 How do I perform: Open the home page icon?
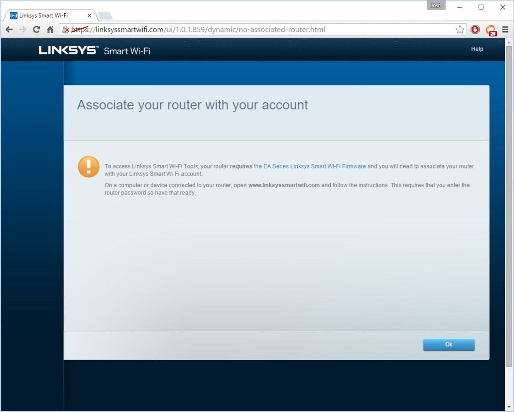pyautogui.click(x=50, y=29)
